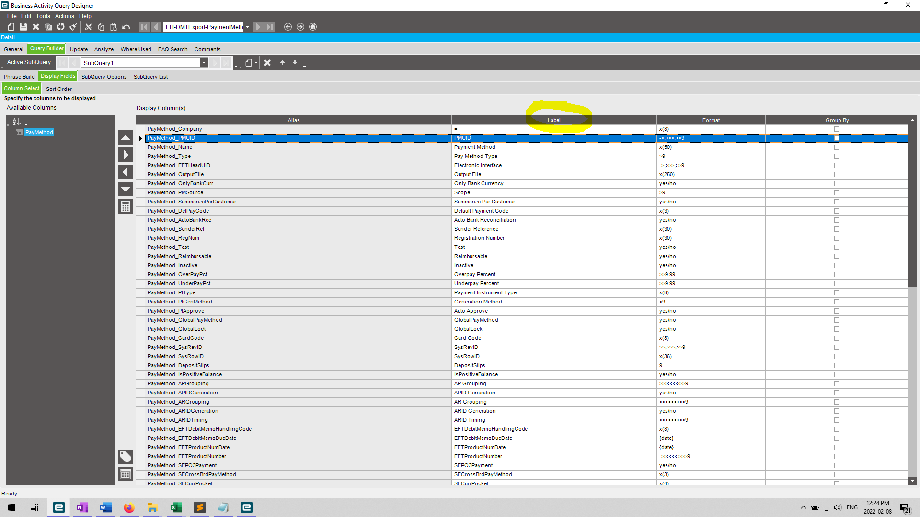
Task: Switch to the Analyze tab
Action: [104, 49]
